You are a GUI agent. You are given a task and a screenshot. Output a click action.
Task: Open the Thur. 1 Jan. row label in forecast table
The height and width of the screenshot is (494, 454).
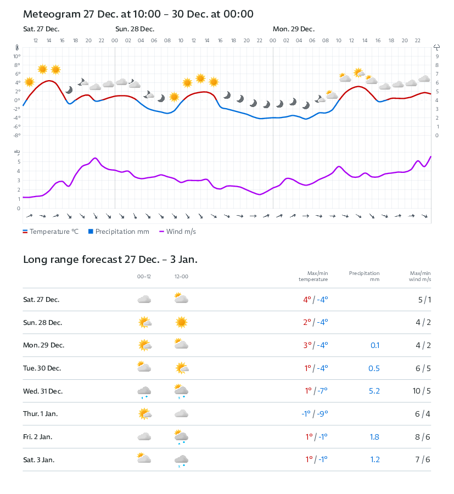coord(42,414)
